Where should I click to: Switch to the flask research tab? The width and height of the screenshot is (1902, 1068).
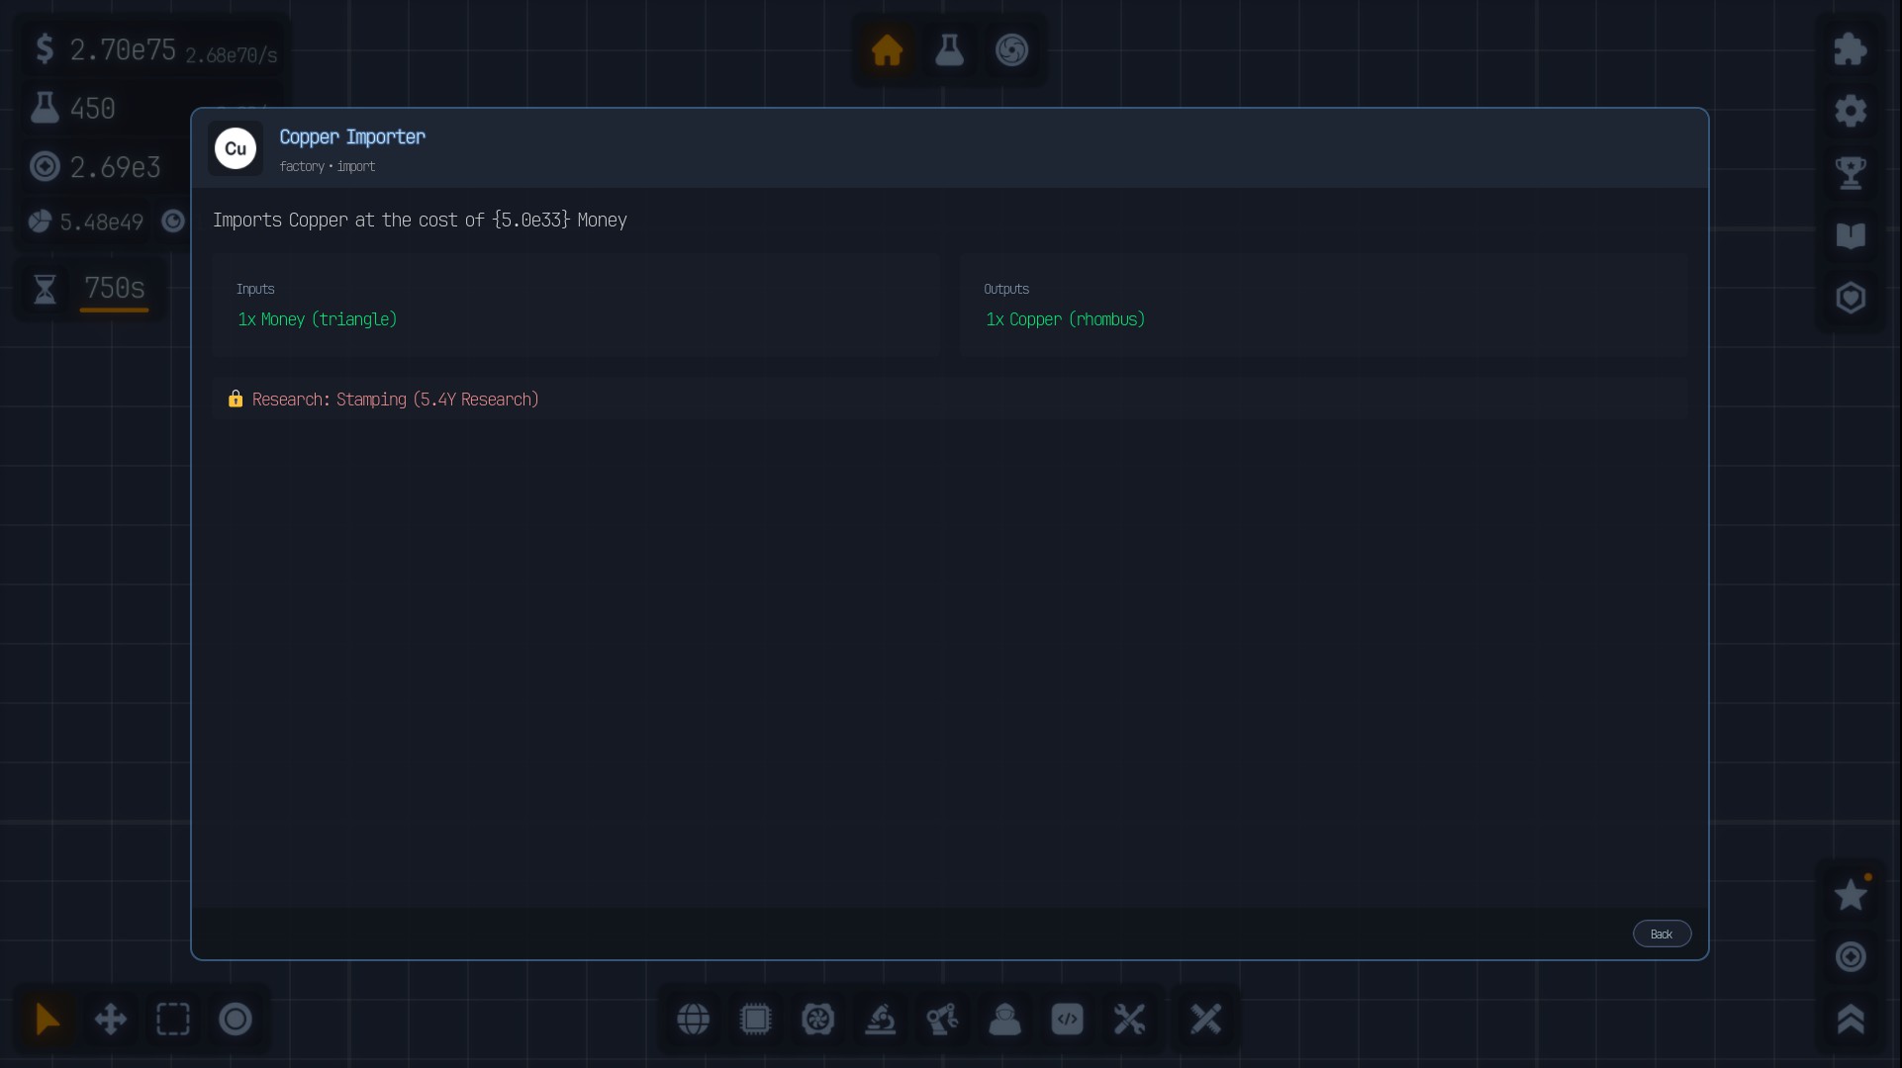[949, 49]
